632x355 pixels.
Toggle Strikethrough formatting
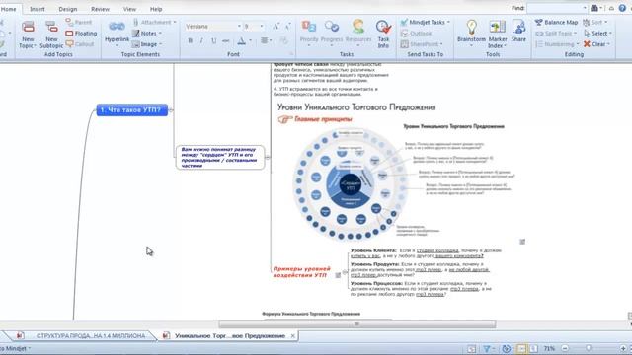(x=226, y=40)
